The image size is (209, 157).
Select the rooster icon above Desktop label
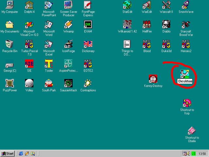(185, 74)
